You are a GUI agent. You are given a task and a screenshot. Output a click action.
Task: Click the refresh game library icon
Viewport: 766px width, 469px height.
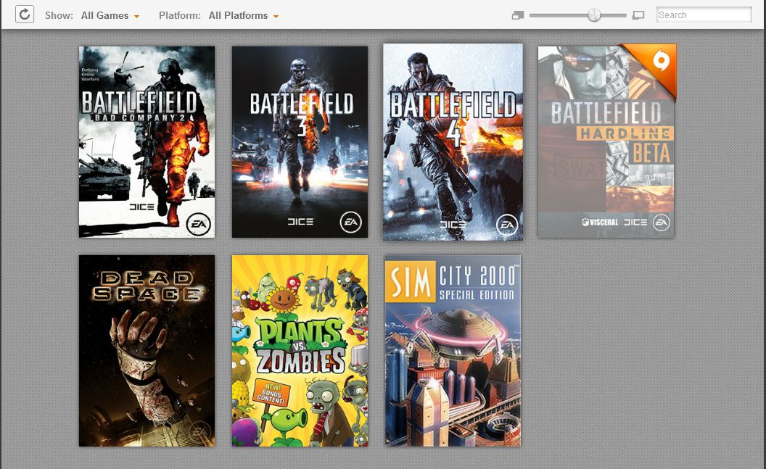[25, 14]
